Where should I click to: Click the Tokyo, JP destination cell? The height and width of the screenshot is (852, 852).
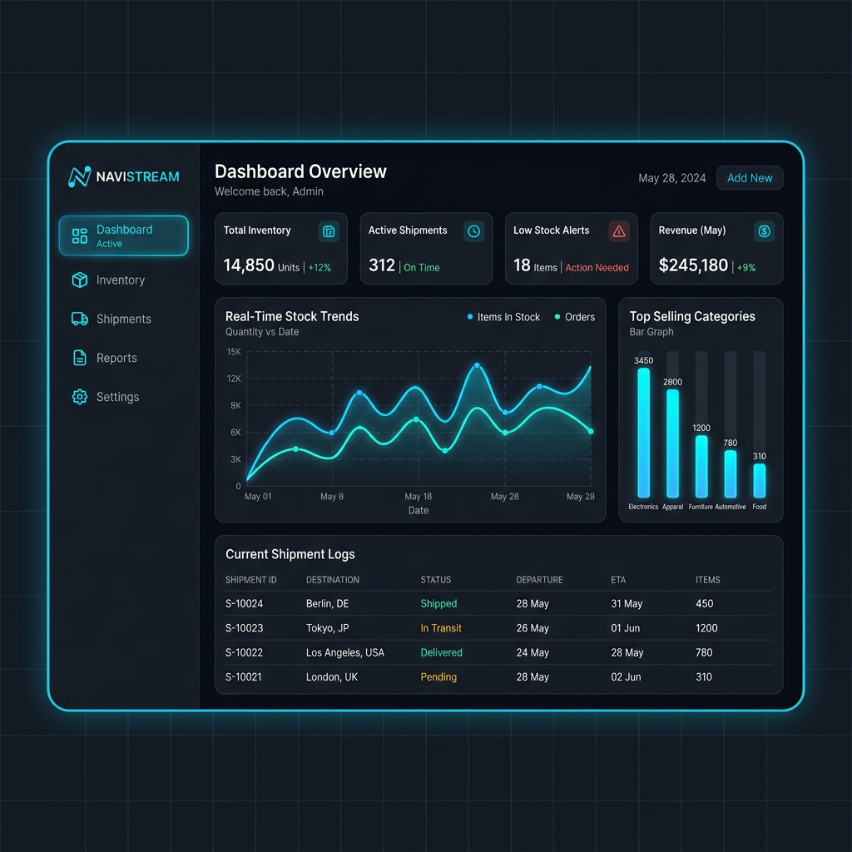coord(327,628)
